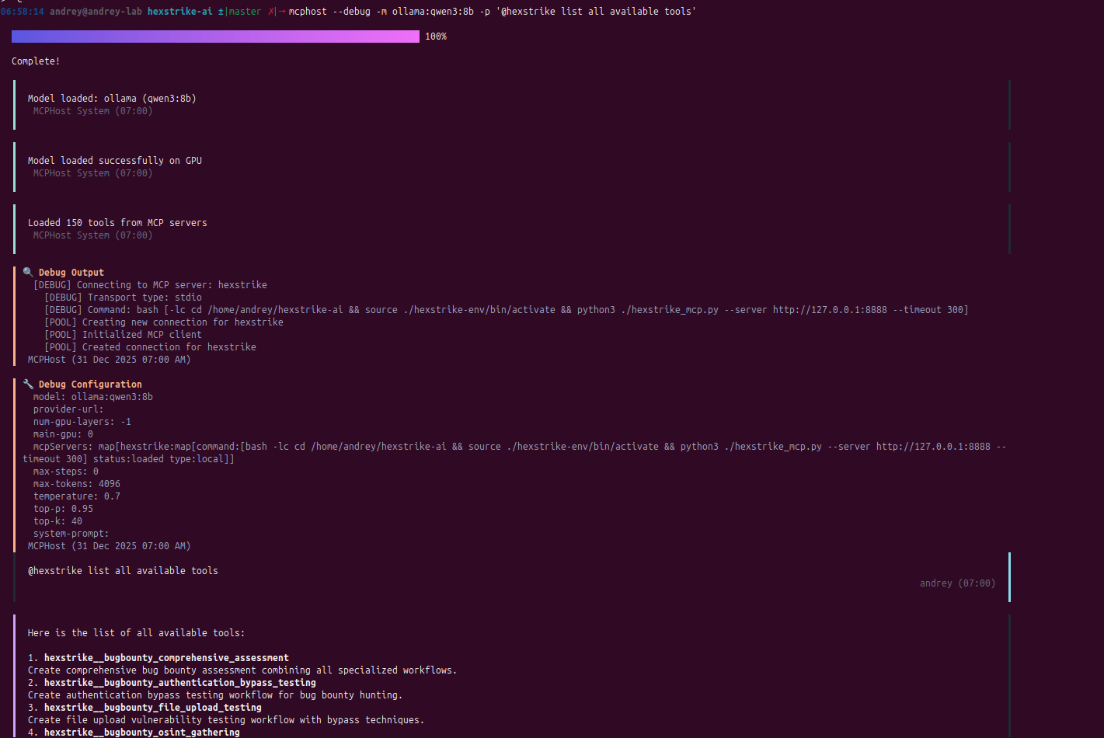Click the wrench Debug Configuration icon
The image size is (1104, 738).
click(28, 385)
